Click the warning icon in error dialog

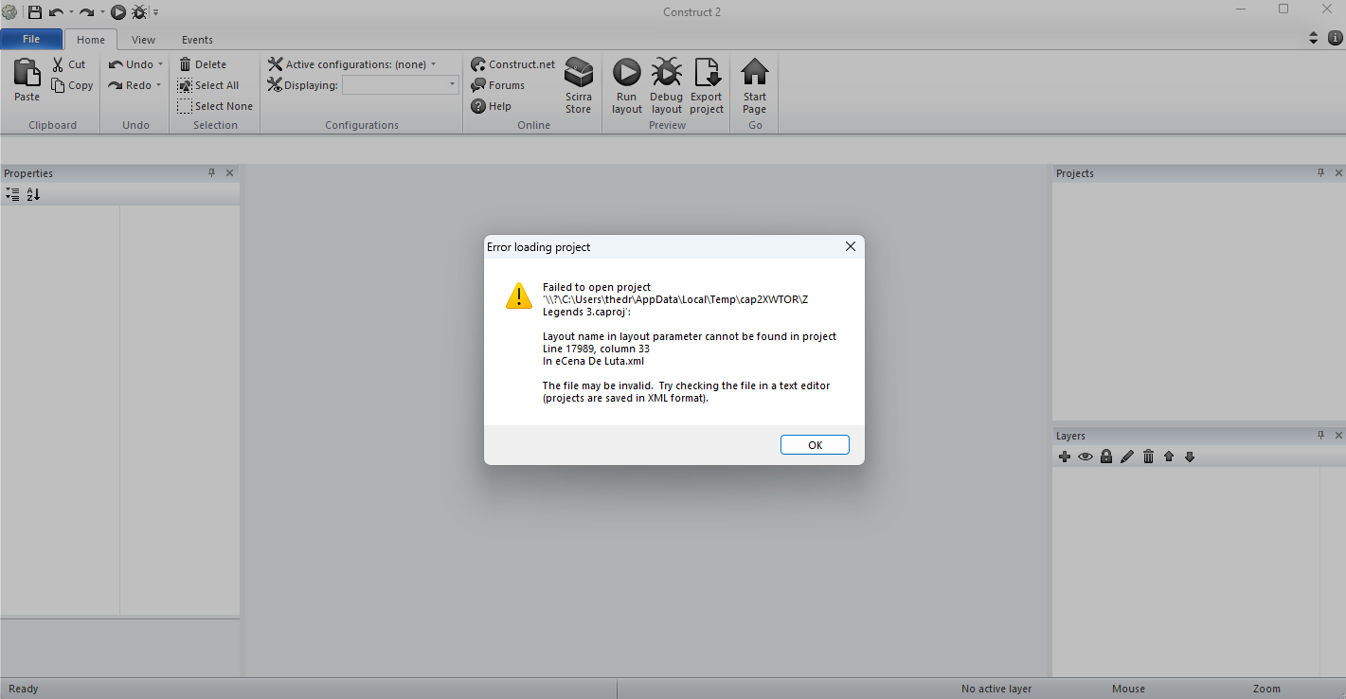click(519, 296)
